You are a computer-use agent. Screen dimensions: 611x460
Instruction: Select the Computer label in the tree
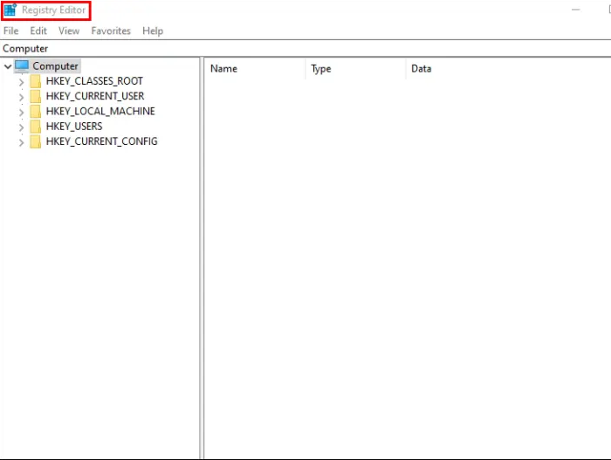55,66
